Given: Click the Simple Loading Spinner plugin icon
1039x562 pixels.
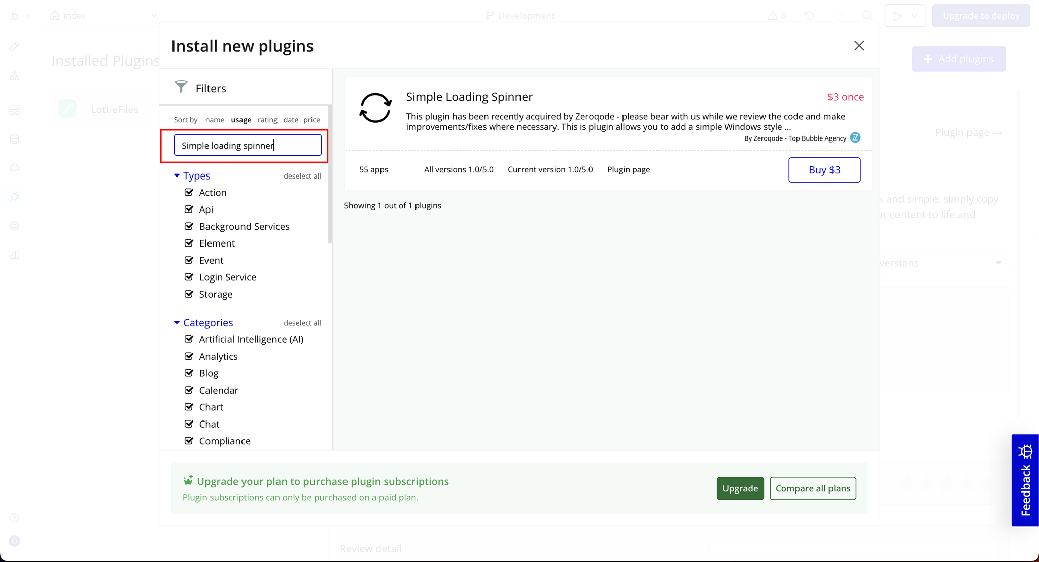Looking at the screenshot, I should 375,108.
